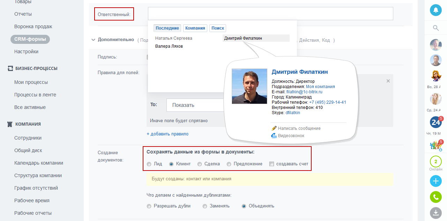Enable the создавать счет checkbox
This screenshot has height=221, width=447.
272,164
